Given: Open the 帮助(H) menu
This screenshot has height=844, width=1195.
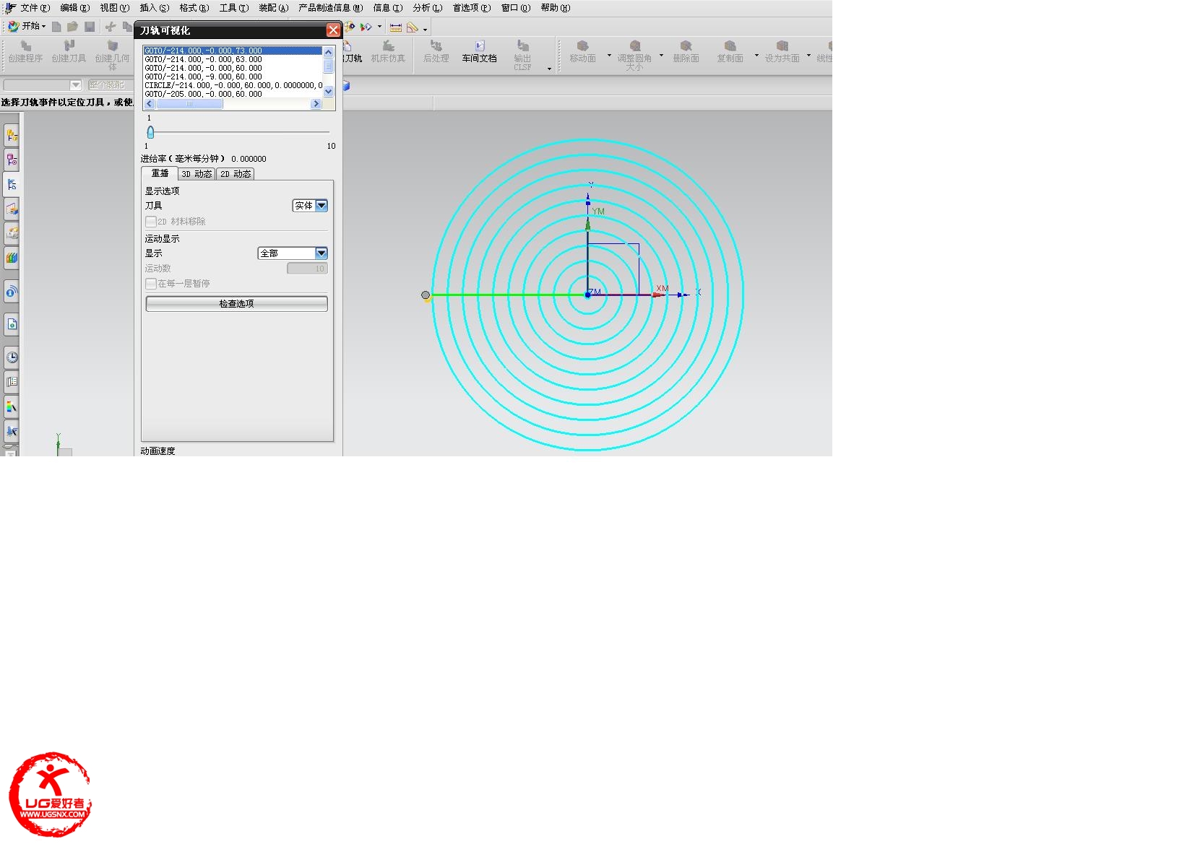Looking at the screenshot, I should click(555, 8).
